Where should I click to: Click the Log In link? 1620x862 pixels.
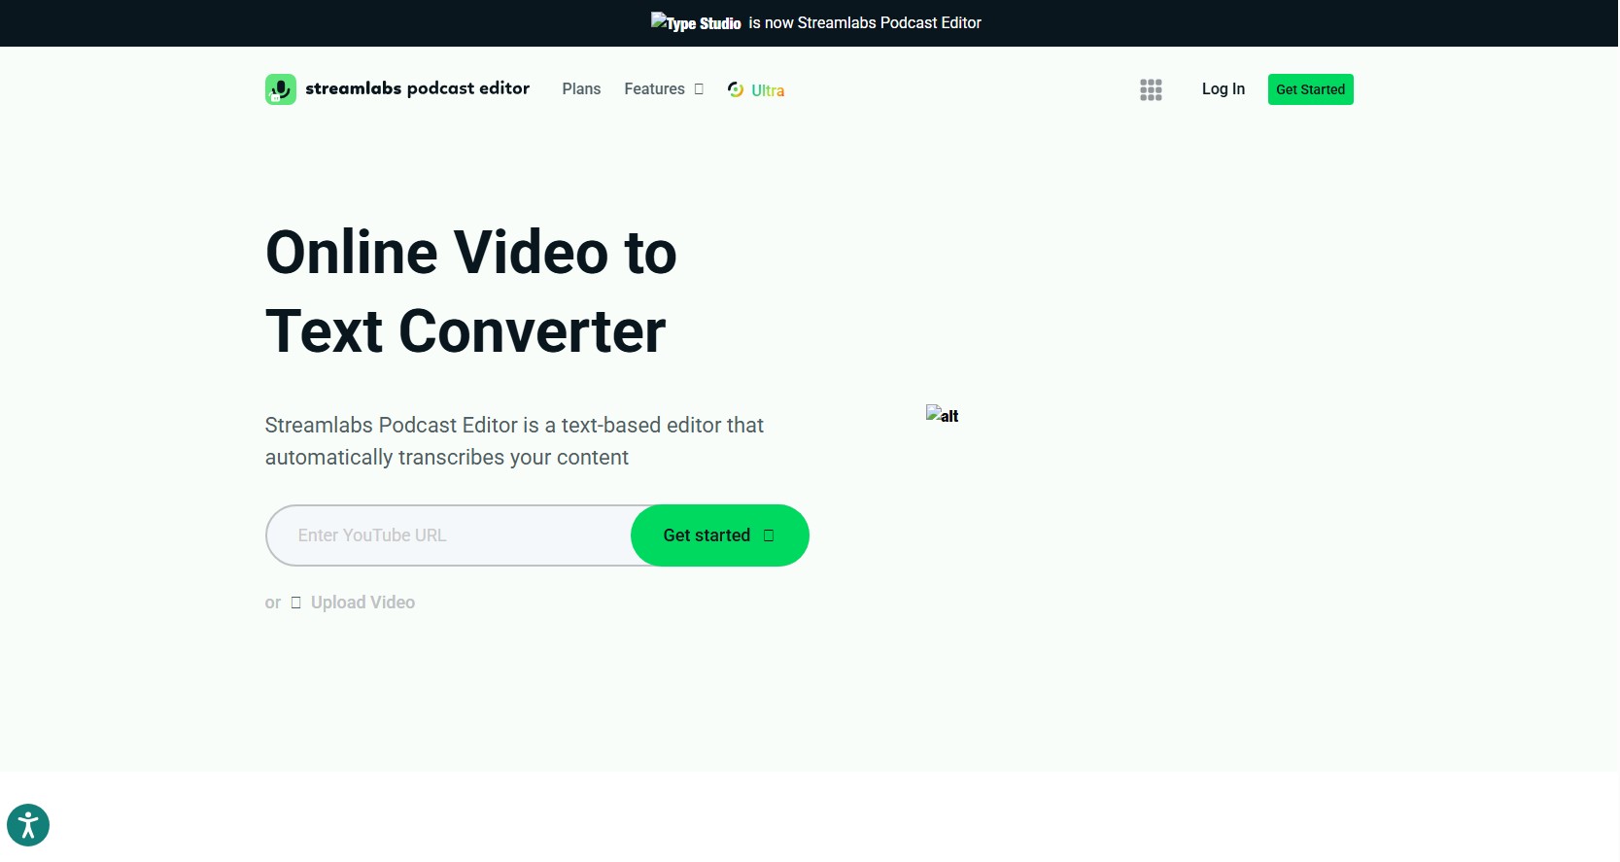point(1223,89)
